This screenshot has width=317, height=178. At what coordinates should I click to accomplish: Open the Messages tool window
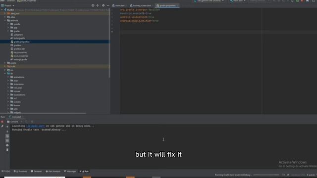coord(70,172)
